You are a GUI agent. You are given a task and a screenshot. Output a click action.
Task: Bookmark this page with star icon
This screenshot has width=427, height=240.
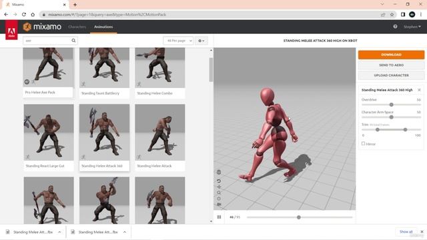click(392, 15)
